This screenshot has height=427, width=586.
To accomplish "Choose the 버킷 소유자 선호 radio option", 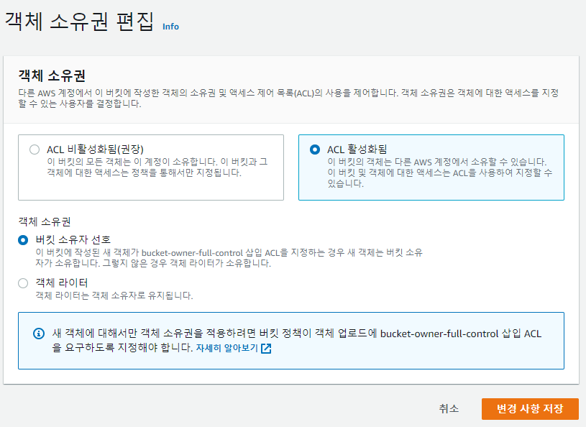I will [x=23, y=240].
